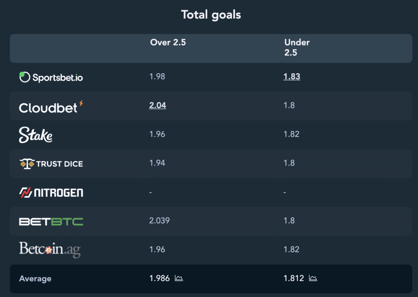
Task: Click Cloudbet best odds 2.04
Action: [x=158, y=105]
